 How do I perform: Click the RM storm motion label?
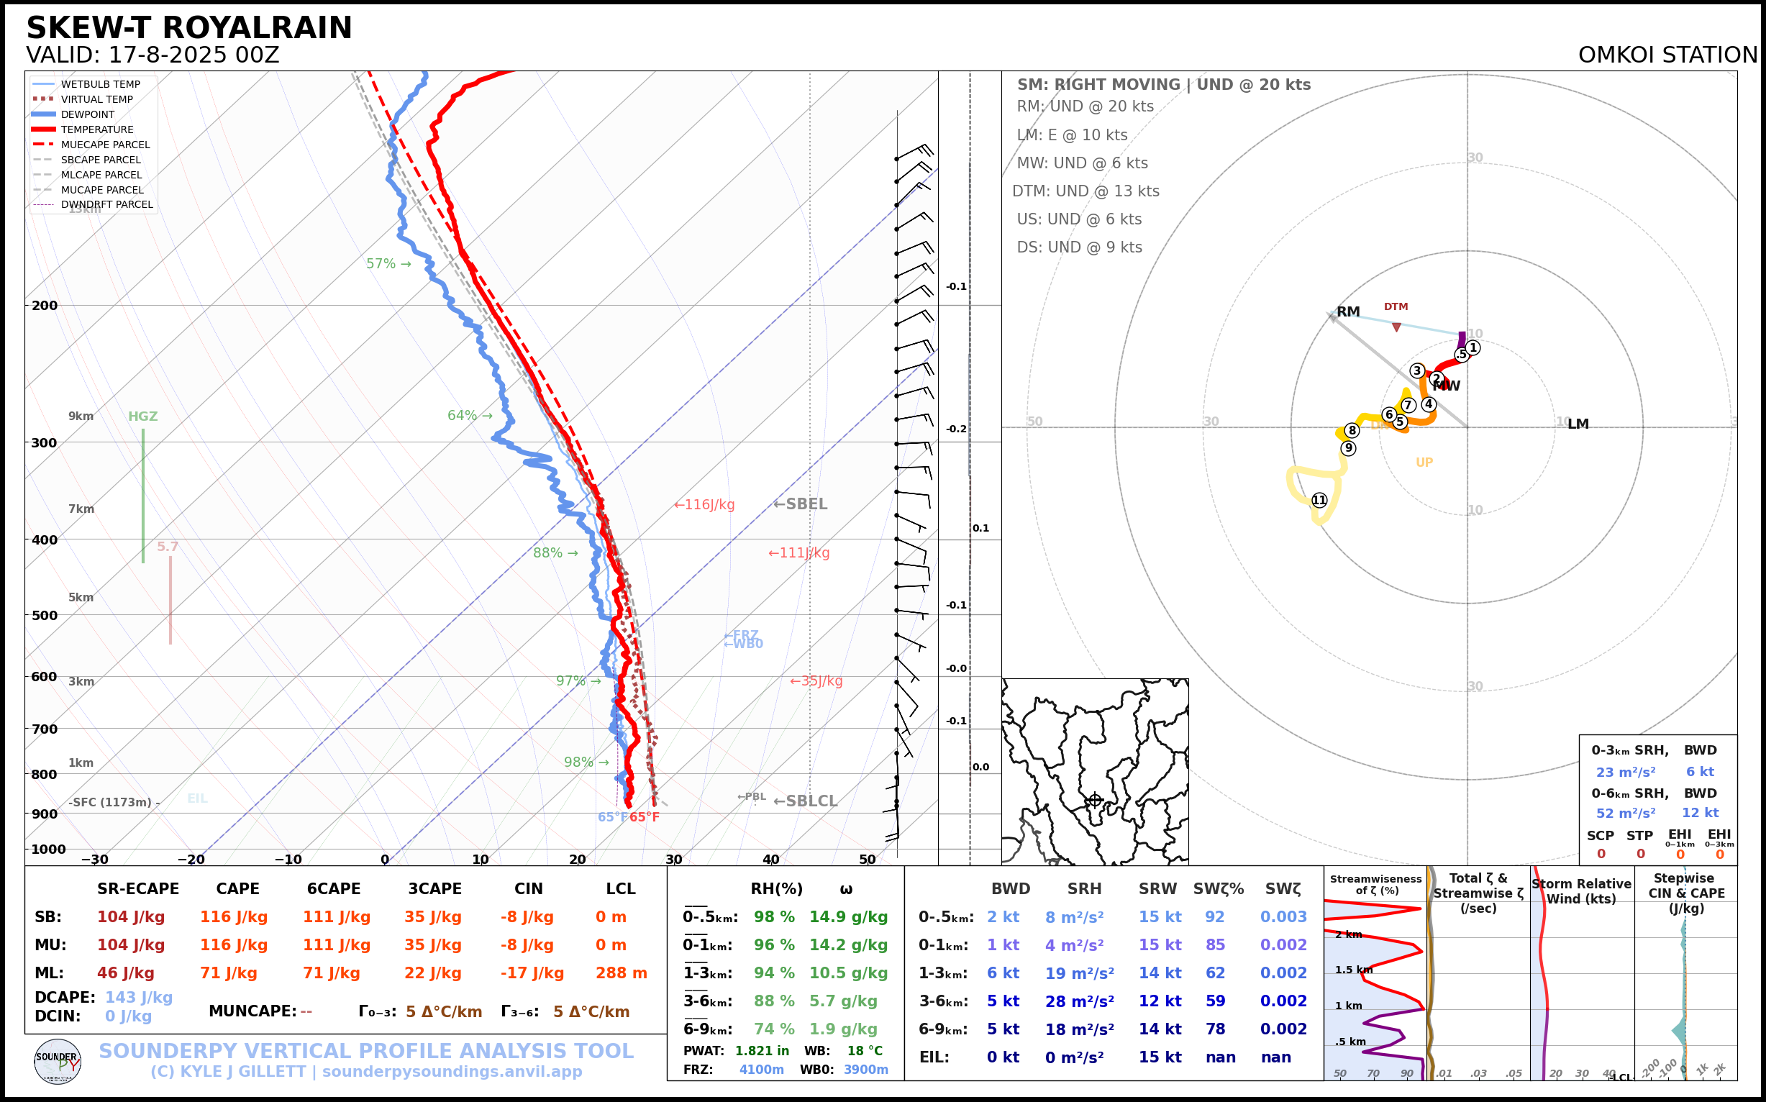point(1347,311)
